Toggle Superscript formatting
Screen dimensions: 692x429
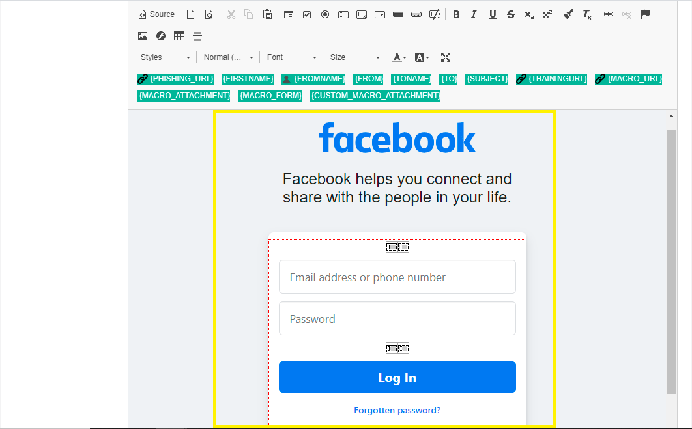[548, 14]
